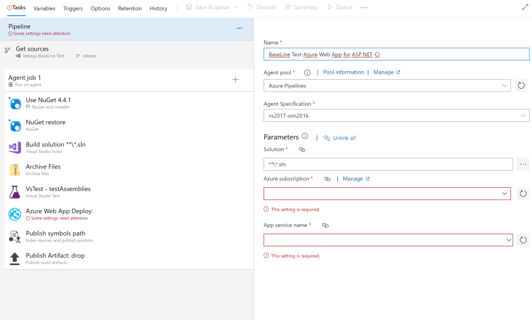Click 'This setting is required.' under App service name
Viewport: 532px width, 320px height.
[x=295, y=256]
